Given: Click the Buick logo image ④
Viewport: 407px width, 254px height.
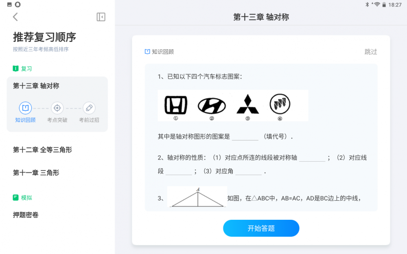Looking at the screenshot, I should 280,104.
